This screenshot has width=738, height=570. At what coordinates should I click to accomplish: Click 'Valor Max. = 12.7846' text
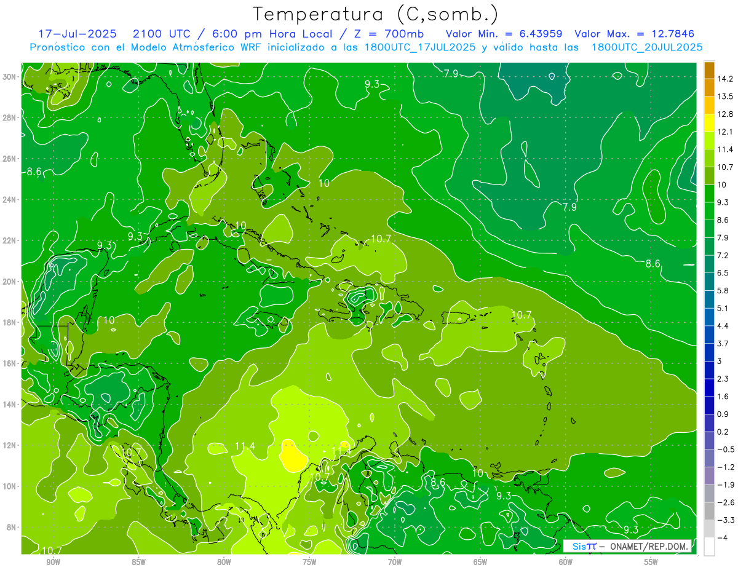click(635, 34)
